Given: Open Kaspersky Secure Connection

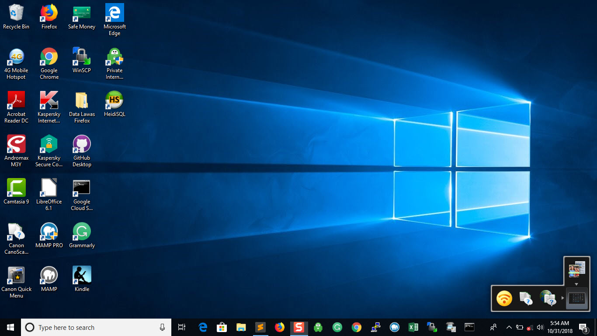Looking at the screenshot, I should (x=49, y=144).
